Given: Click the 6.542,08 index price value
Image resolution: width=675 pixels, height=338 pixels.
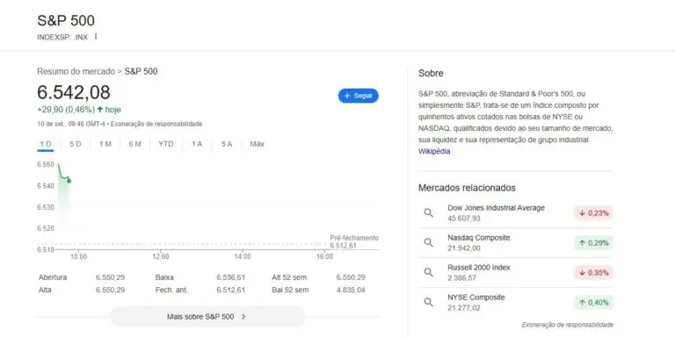Looking at the screenshot, I should tap(74, 92).
